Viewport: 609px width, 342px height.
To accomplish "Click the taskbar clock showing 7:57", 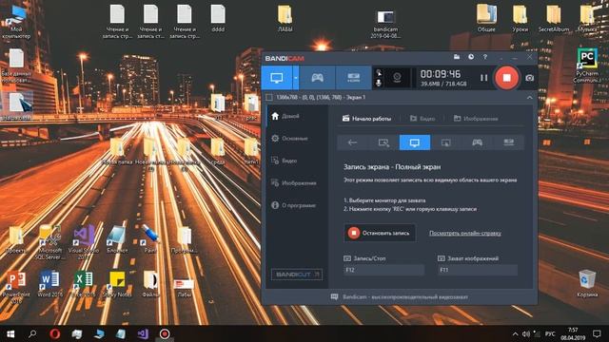I will click(573, 333).
